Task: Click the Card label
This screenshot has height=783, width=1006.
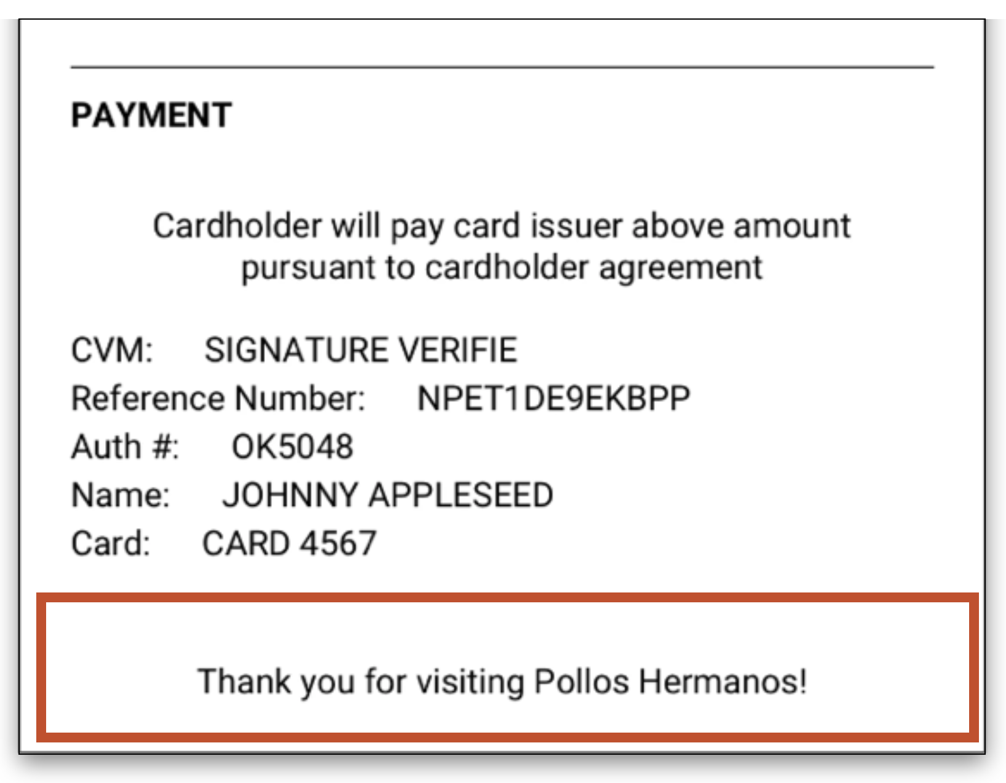Action: [111, 543]
